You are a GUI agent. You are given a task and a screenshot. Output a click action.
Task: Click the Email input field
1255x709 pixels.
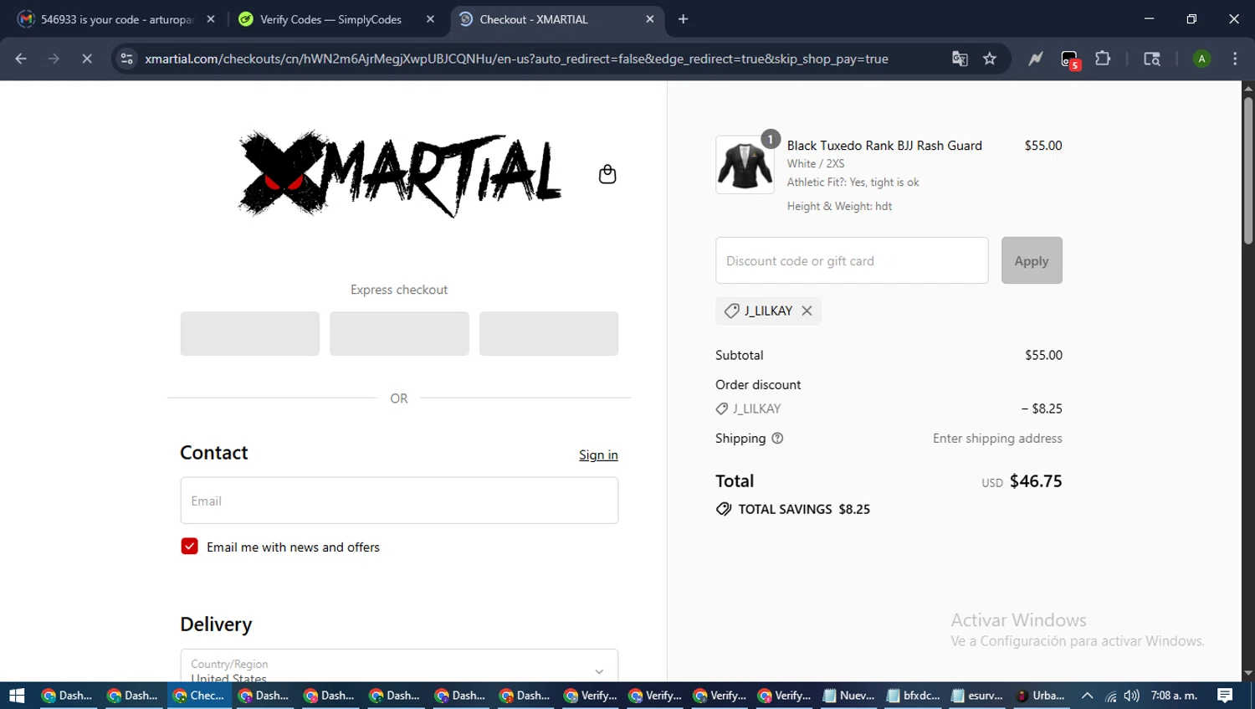[x=399, y=501]
